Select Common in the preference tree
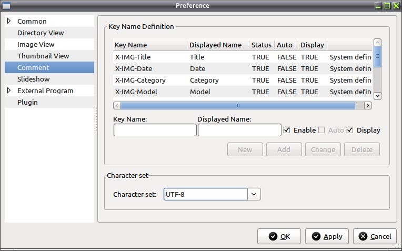 tap(32, 21)
